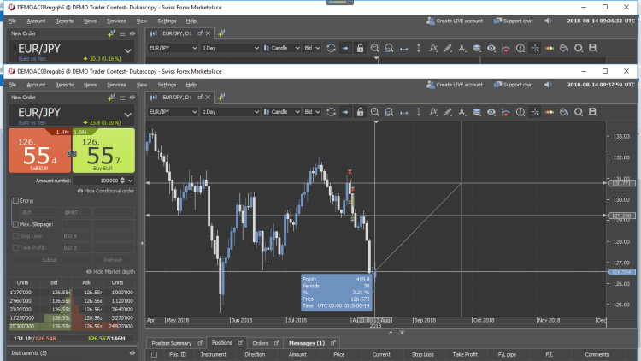Enable the Entry checkbox
The width and height of the screenshot is (641, 361).
coord(15,200)
